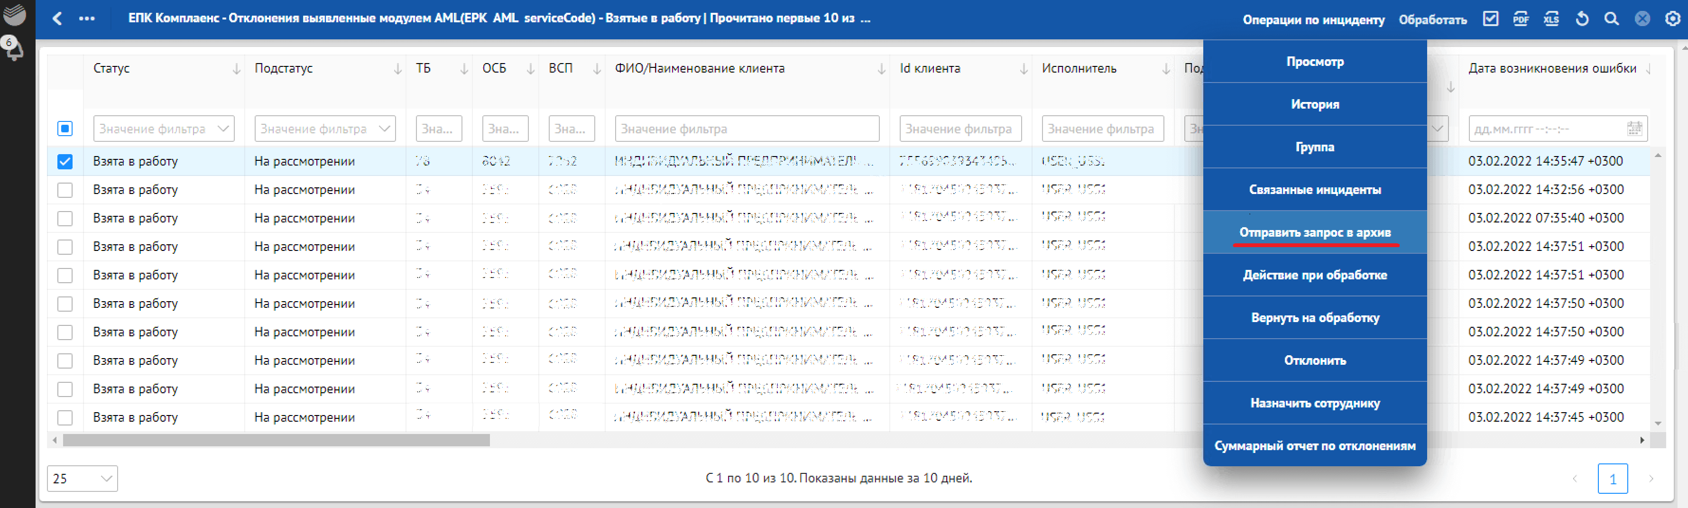Click the ФИО/Наименование клиента filter field
Screen dimensions: 1688x508
747,129
